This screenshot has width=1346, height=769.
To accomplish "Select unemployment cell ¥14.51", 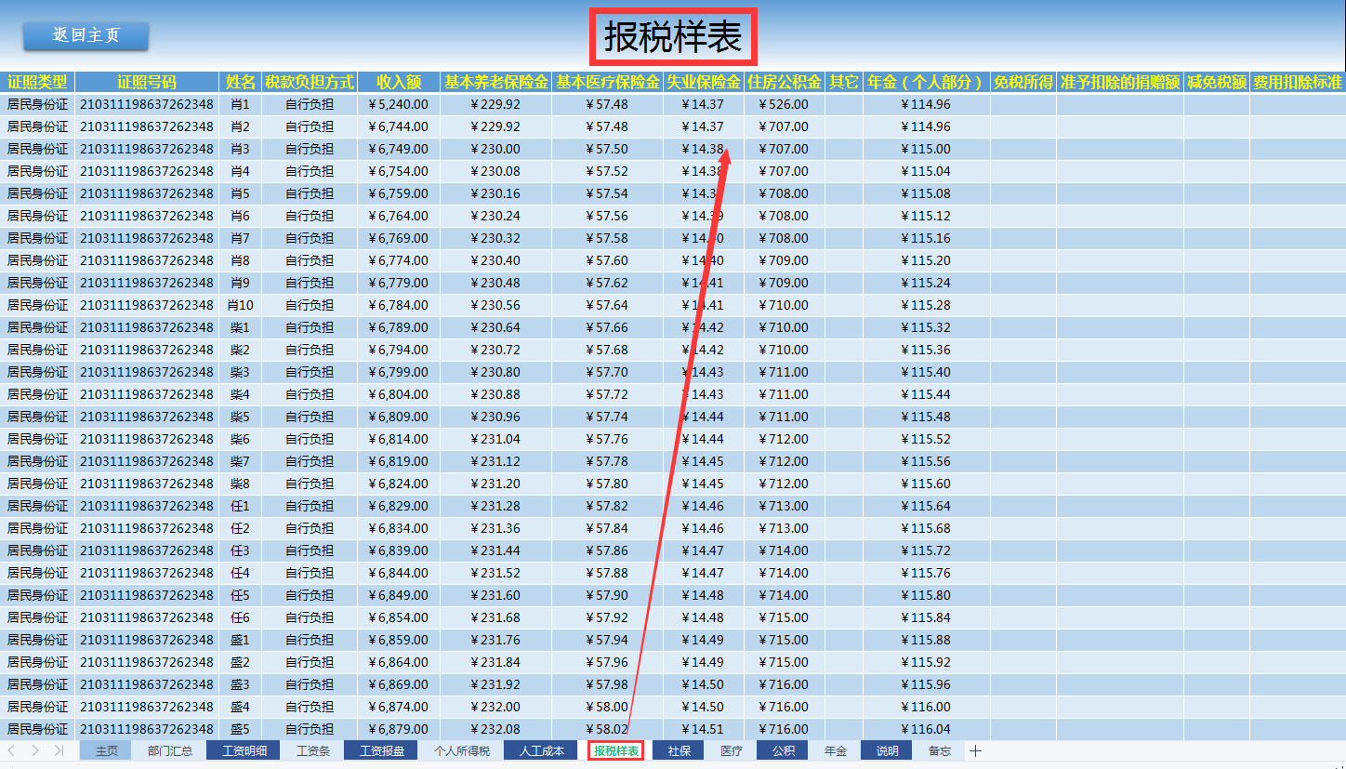I will 703,729.
